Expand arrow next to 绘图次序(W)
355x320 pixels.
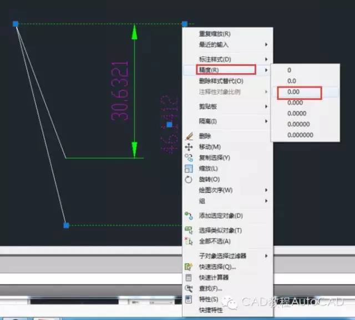[x=266, y=190]
